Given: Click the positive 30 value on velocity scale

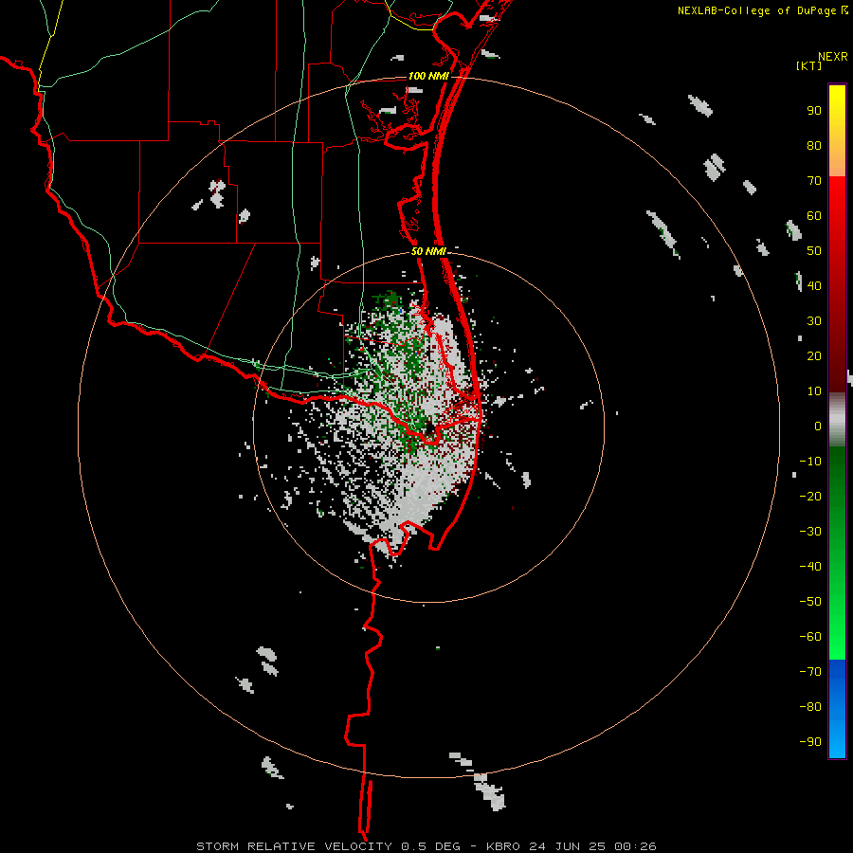Looking at the screenshot, I should 814,321.
